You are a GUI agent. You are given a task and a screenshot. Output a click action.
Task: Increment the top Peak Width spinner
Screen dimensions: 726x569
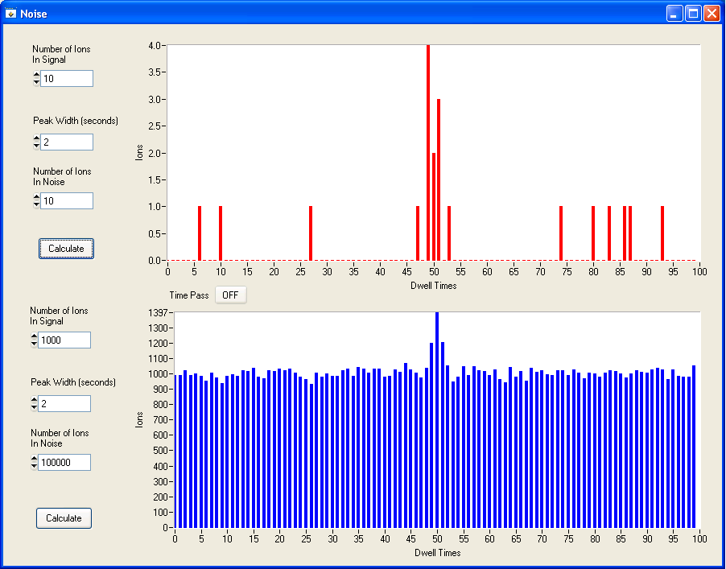point(35,138)
